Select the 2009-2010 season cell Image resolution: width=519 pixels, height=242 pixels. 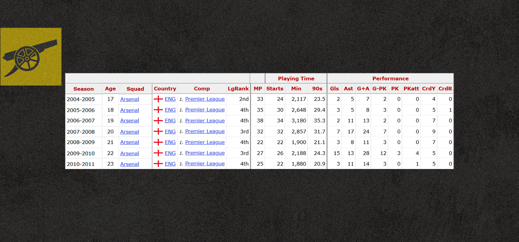pos(84,153)
